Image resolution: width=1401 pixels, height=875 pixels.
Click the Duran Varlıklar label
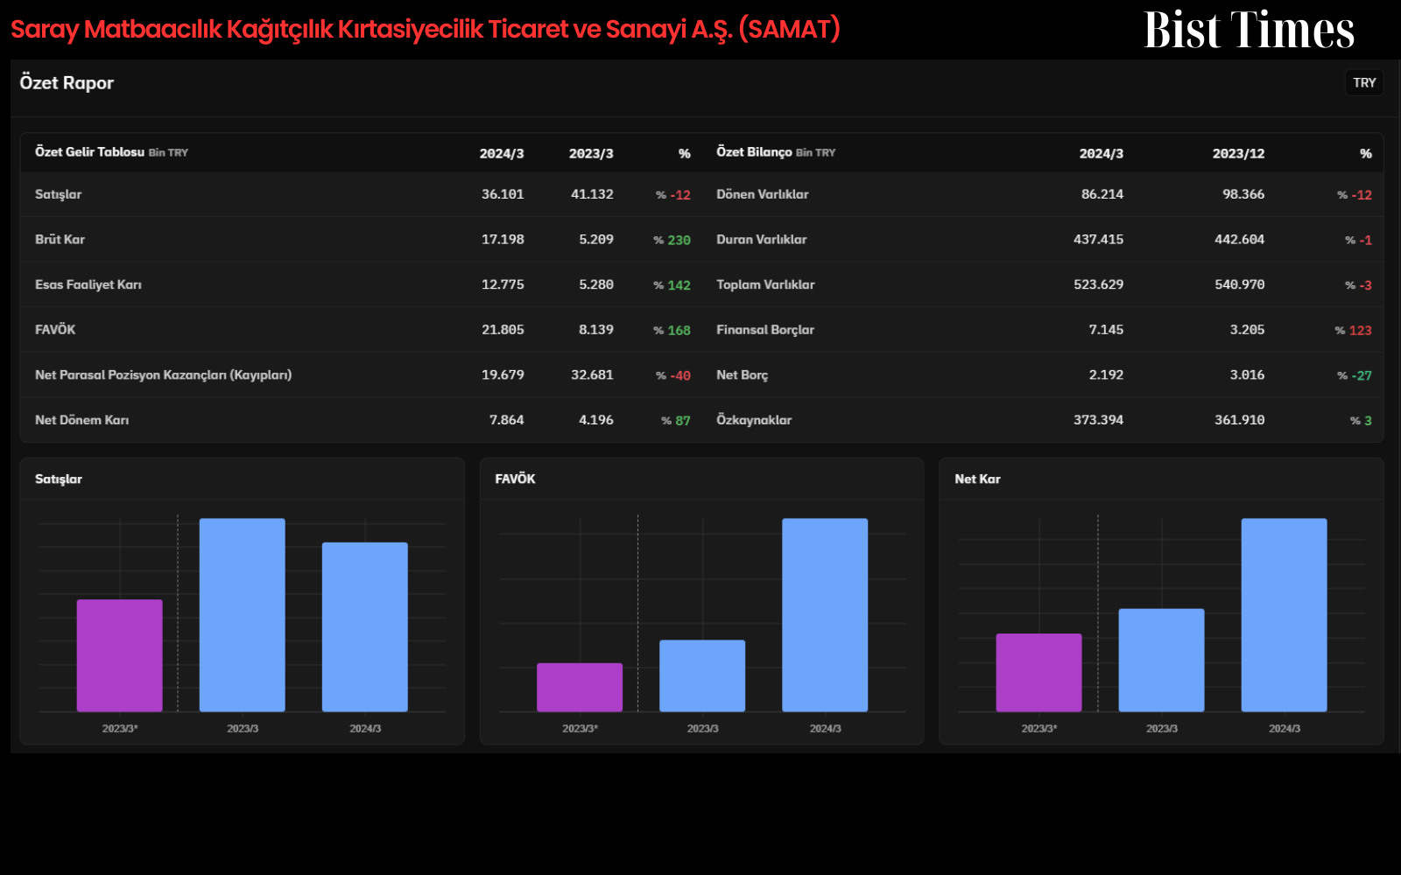click(x=761, y=239)
